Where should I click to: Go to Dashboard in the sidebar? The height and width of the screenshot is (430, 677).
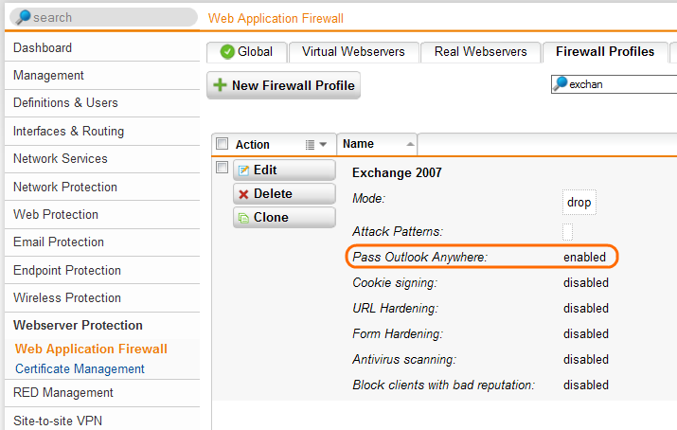pyautogui.click(x=43, y=48)
